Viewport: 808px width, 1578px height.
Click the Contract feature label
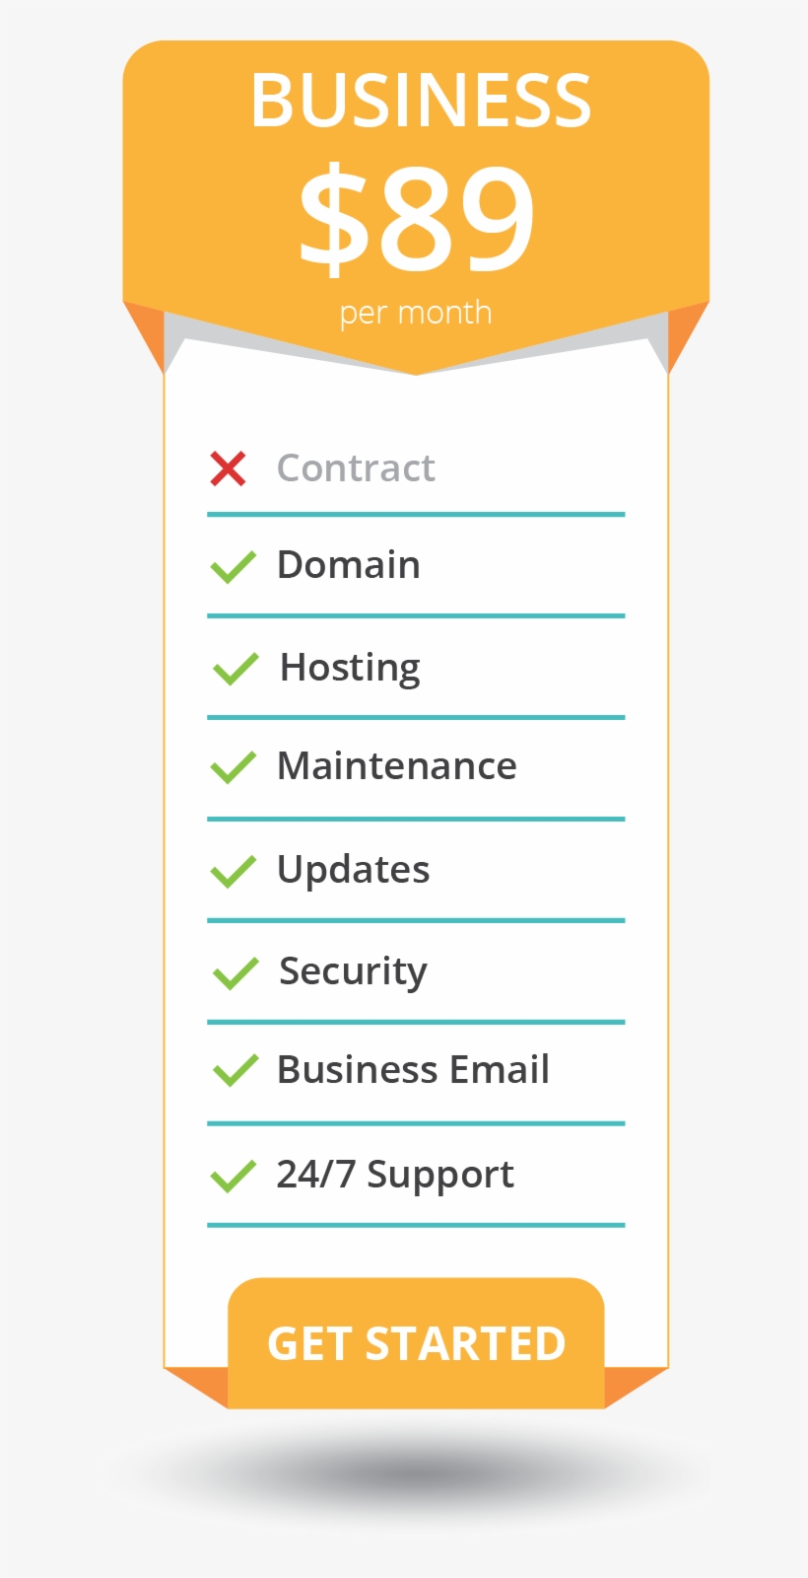[356, 467]
